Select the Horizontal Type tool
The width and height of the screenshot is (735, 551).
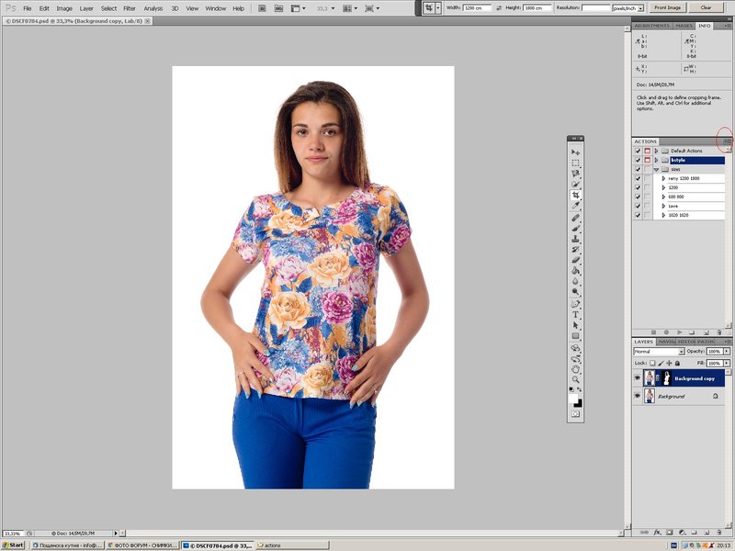point(576,314)
